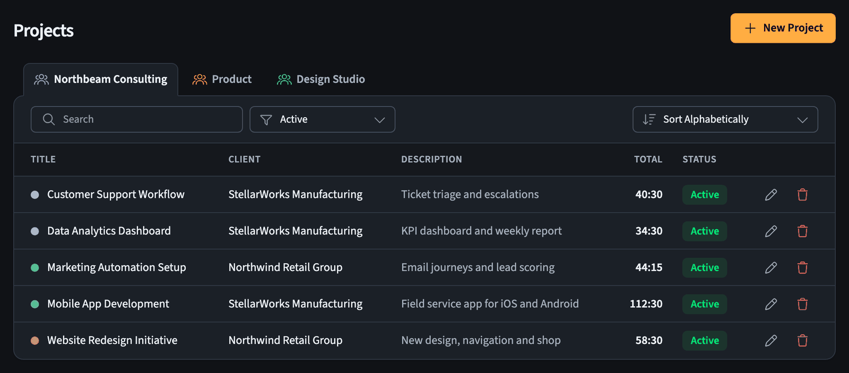The width and height of the screenshot is (849, 373).
Task: Click the plus icon on New Project
Action: click(x=750, y=28)
